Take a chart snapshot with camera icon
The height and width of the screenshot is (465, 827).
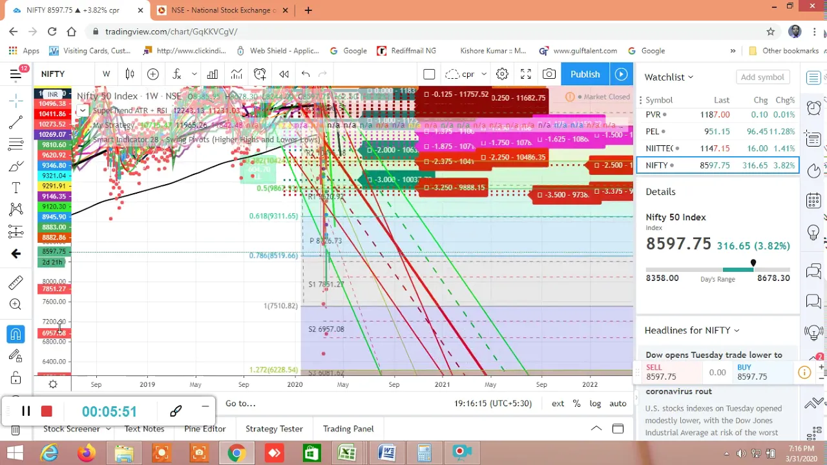pos(549,74)
